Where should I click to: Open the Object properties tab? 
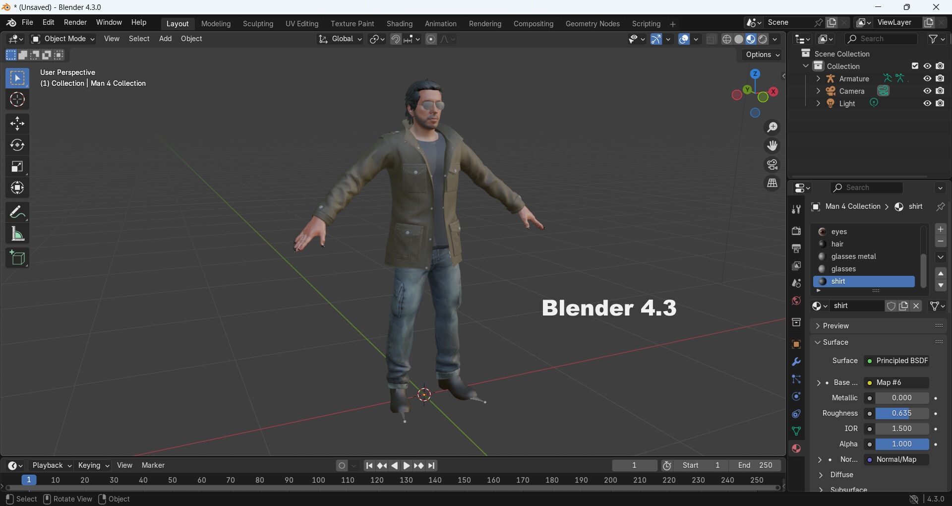(x=796, y=344)
